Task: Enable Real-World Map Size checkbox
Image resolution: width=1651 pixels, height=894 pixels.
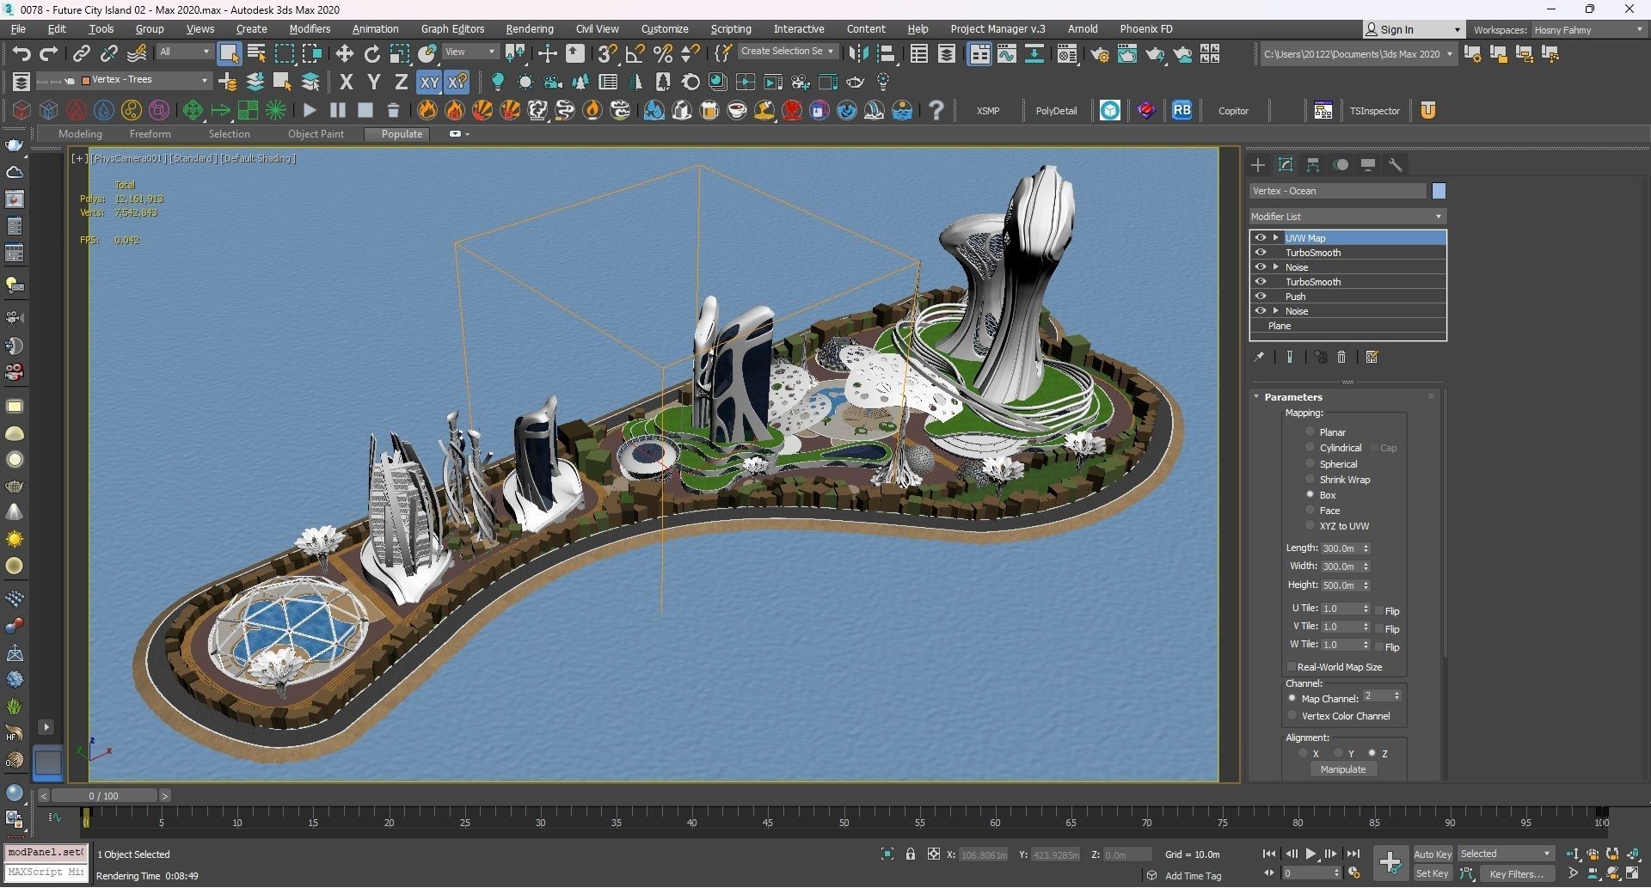Action: click(x=1292, y=667)
